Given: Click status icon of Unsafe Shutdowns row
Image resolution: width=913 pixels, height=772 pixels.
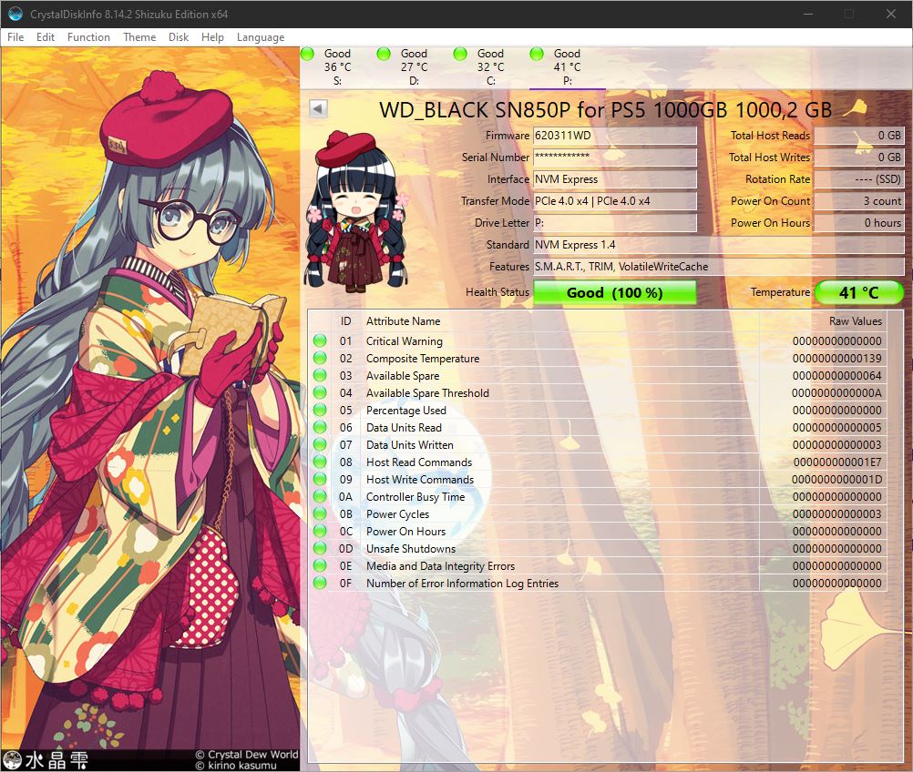Looking at the screenshot, I should coord(320,548).
